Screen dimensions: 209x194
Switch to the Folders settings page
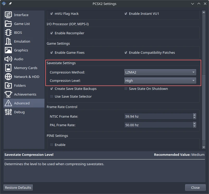coord(20,85)
